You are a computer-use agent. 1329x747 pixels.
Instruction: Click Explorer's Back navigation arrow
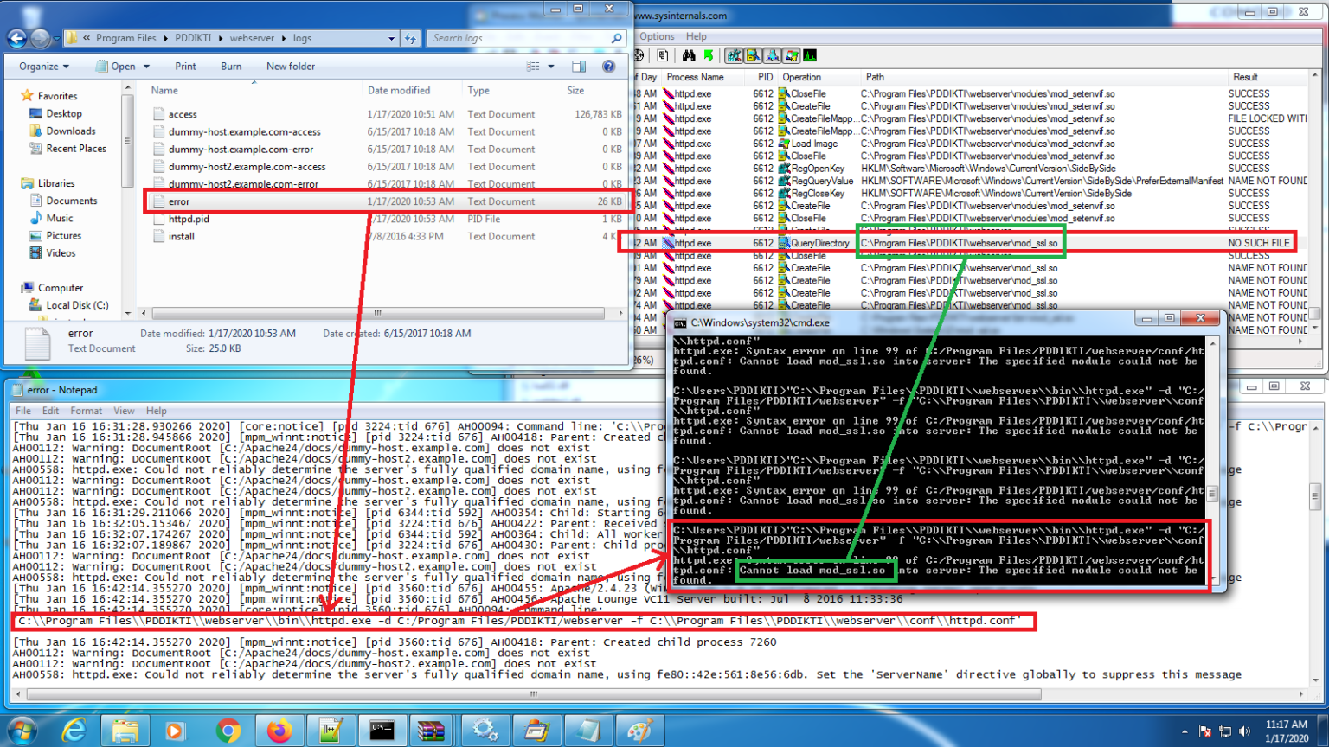click(17, 38)
